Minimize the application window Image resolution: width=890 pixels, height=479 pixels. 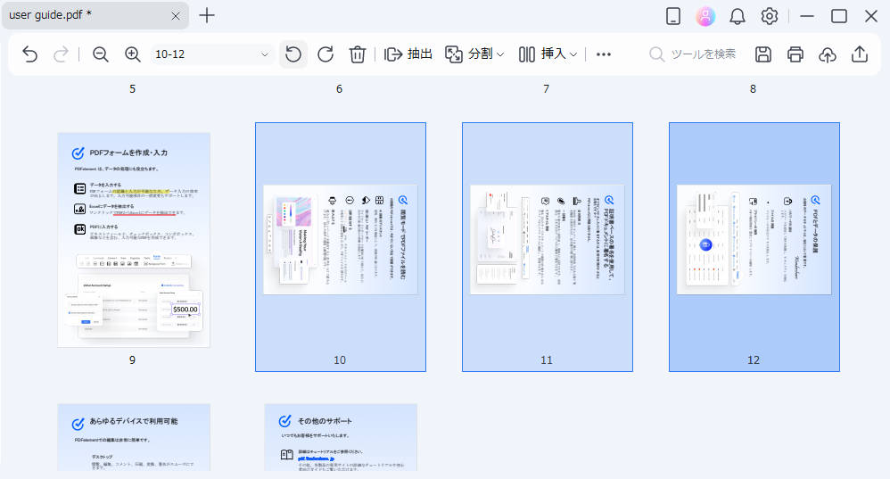point(807,16)
